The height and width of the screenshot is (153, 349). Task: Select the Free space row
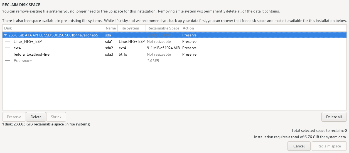pos(23,61)
